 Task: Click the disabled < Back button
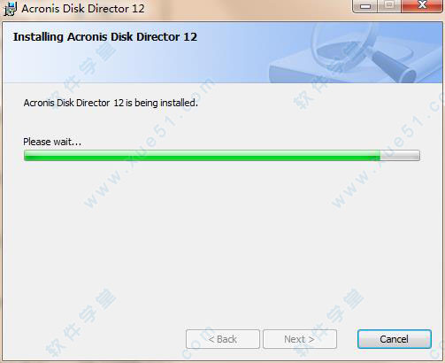tap(223, 339)
